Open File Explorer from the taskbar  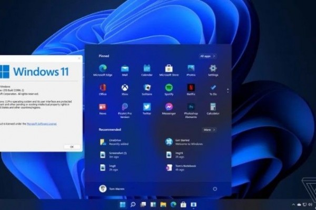click(x=163, y=205)
